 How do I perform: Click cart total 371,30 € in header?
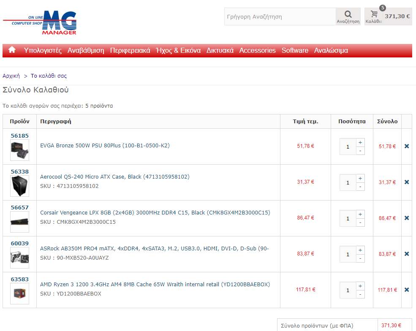pyautogui.click(x=397, y=16)
